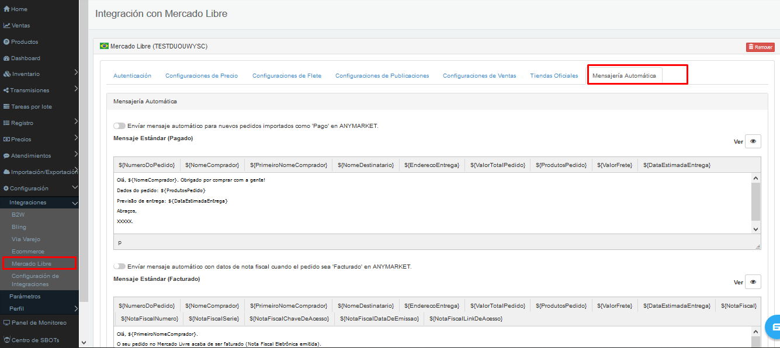
Task: Click the Importación/Exportación cloud icon
Action: point(6,172)
